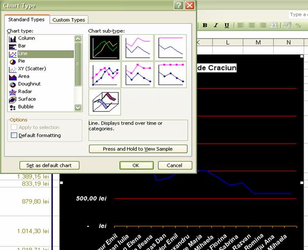Click Set as default chart button

pyautogui.click(x=49, y=165)
